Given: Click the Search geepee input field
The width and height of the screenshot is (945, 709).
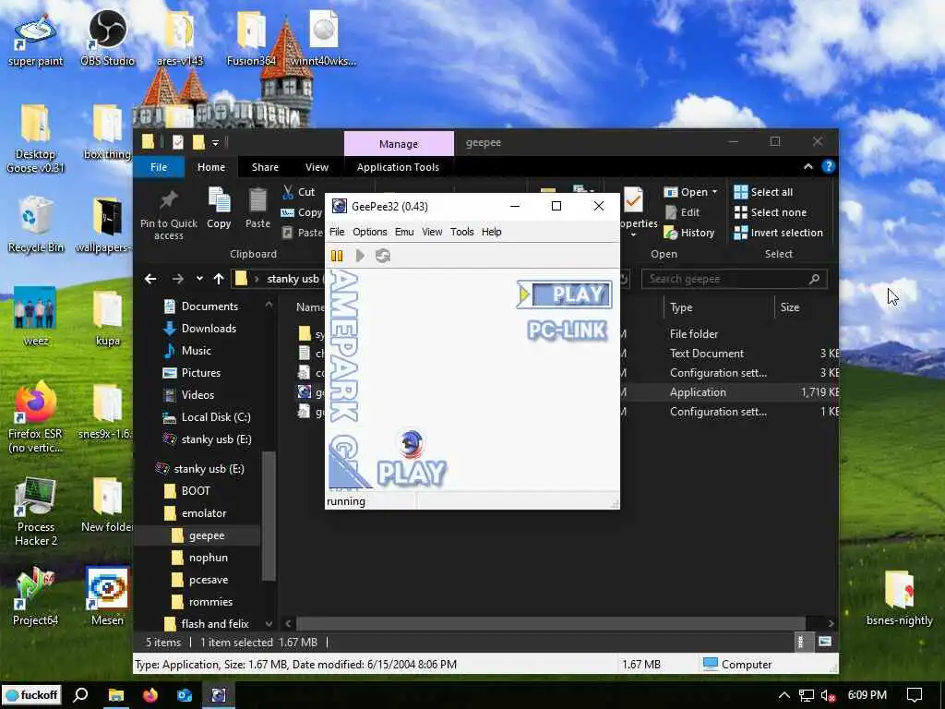Looking at the screenshot, I should tap(734, 279).
